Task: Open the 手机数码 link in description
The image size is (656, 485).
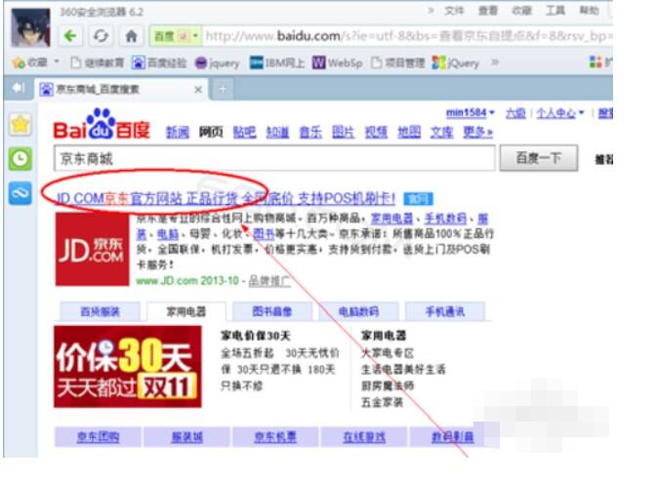Action: tap(445, 219)
